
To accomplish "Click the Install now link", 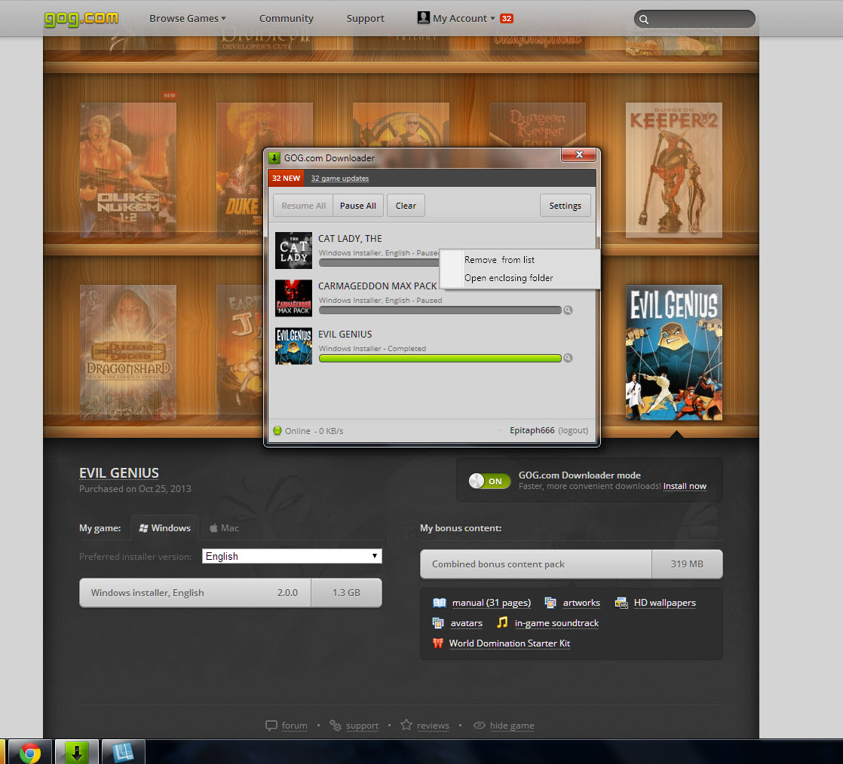I will [x=685, y=486].
